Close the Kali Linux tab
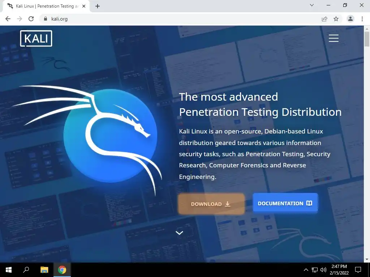 84,6
